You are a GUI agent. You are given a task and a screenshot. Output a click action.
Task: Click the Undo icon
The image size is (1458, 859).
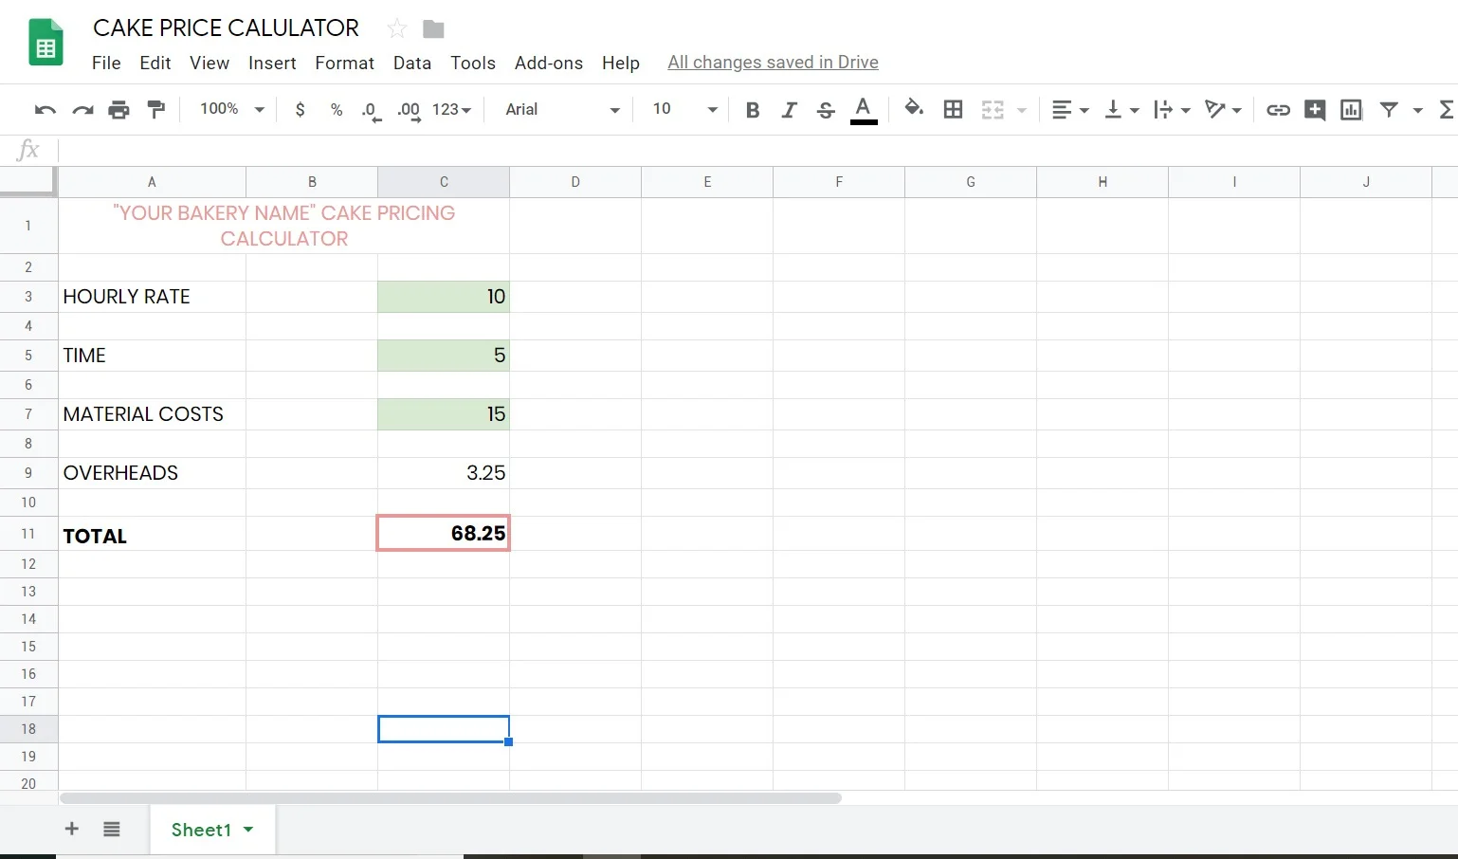45,109
